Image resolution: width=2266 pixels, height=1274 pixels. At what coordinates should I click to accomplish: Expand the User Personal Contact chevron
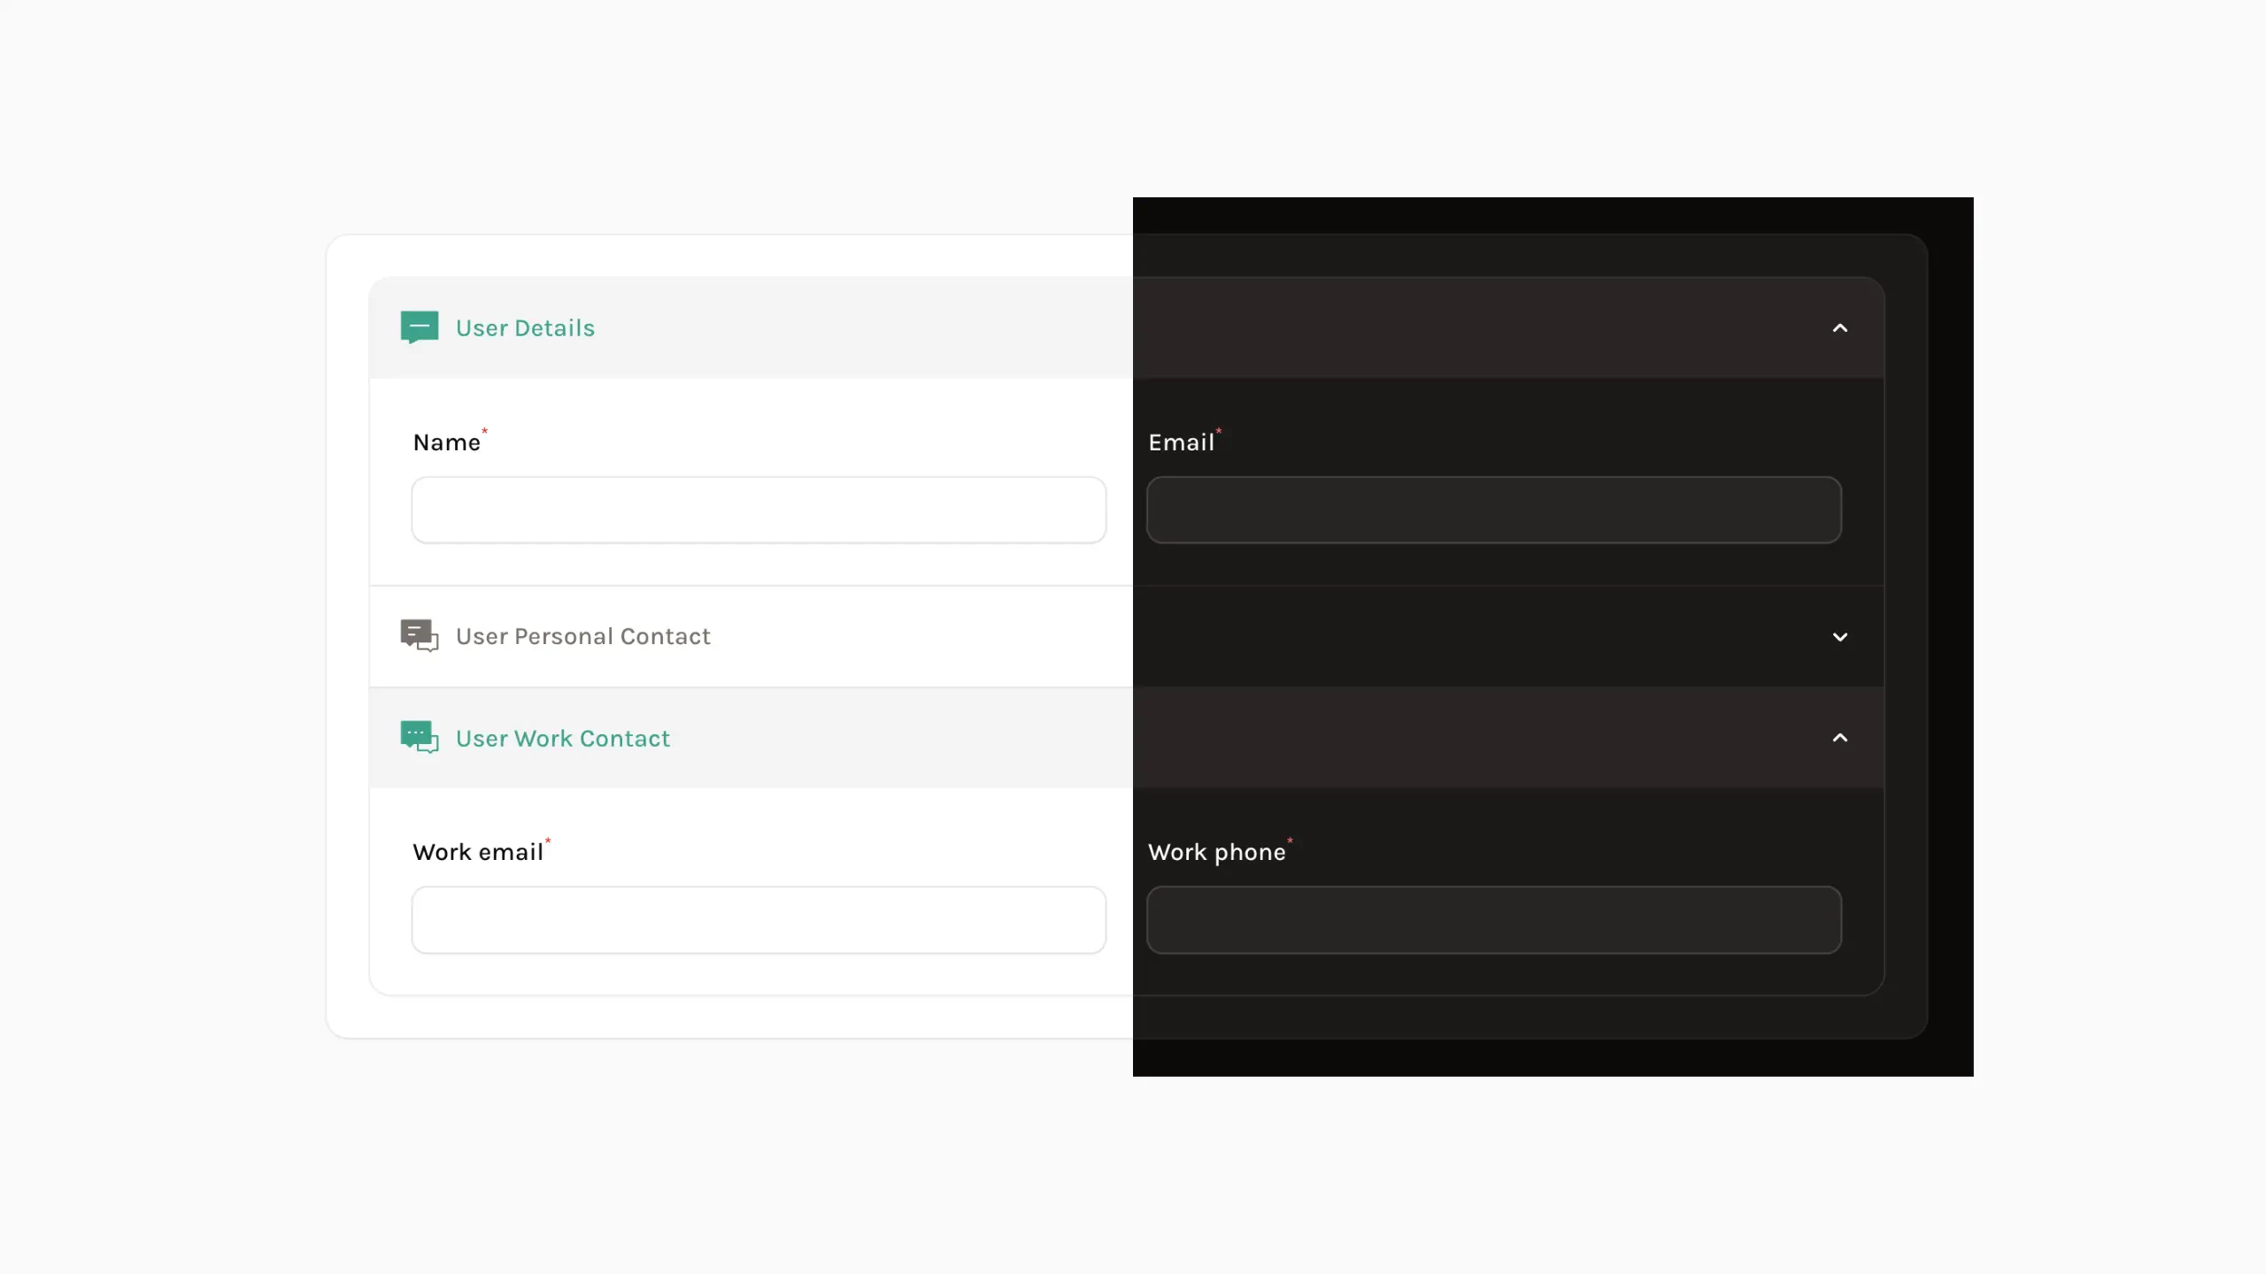point(1839,637)
